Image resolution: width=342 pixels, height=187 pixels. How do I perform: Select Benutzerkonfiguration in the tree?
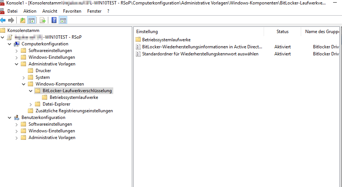(43, 117)
